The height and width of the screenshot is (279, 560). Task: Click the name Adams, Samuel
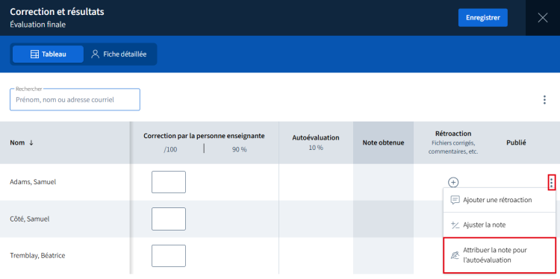[x=33, y=182]
